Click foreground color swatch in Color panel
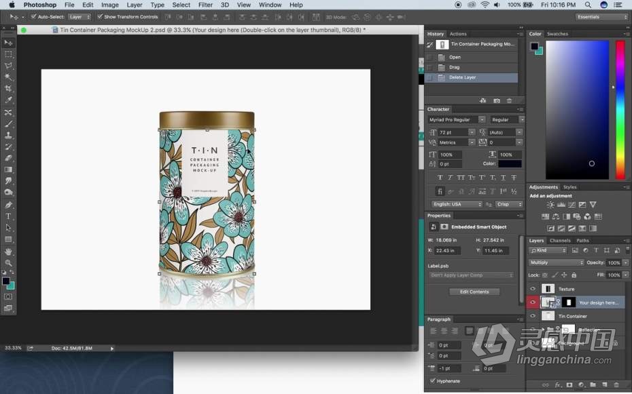632x394 pixels. [x=534, y=46]
